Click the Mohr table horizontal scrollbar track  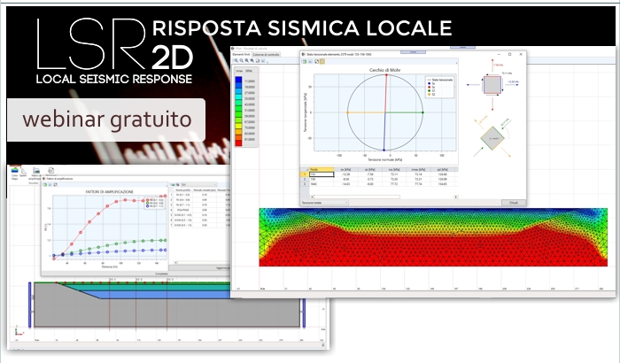click(384, 197)
